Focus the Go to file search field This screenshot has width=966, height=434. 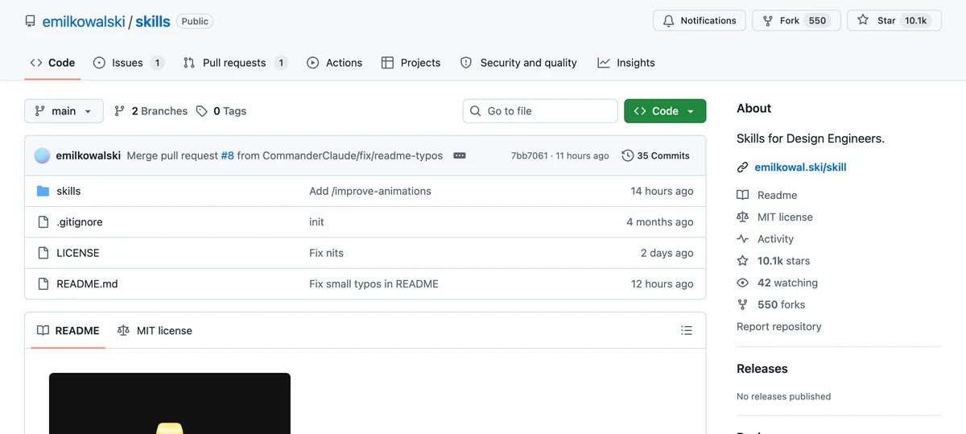(x=540, y=111)
